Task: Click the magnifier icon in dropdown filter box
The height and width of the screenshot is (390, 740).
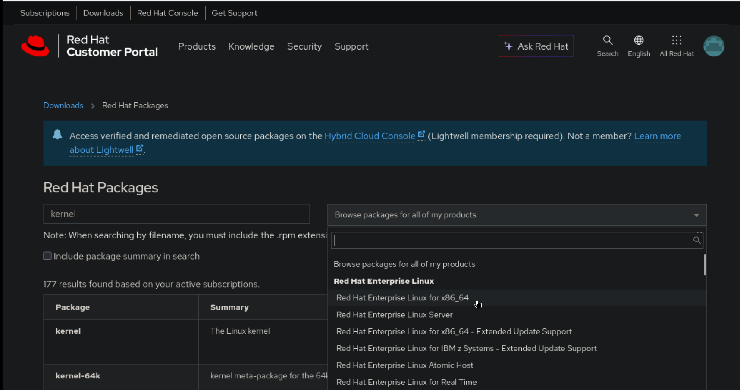Action: (697, 240)
